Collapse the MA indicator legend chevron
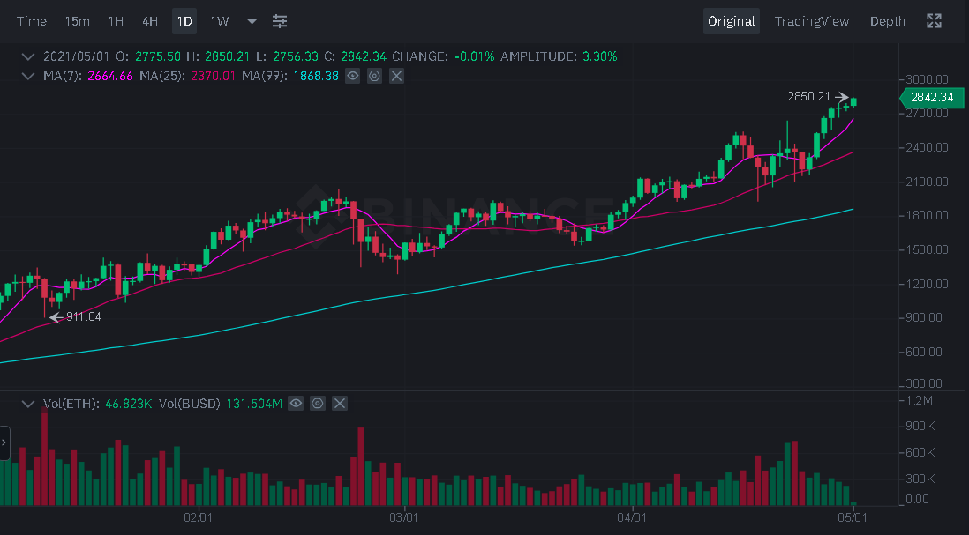The width and height of the screenshot is (969, 535). (29, 77)
